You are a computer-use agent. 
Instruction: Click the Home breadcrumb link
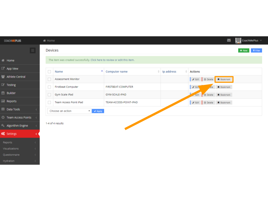49,41
